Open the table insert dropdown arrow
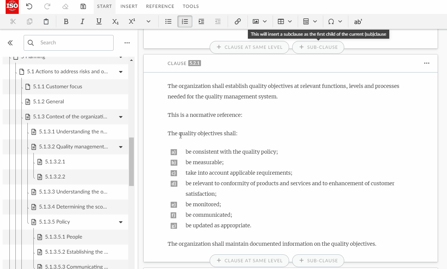Screen dimensions: 447x269 290,21
